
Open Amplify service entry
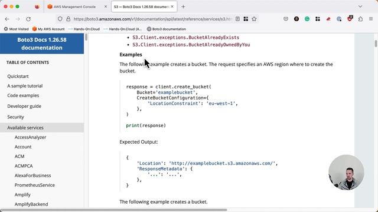(x=22, y=195)
